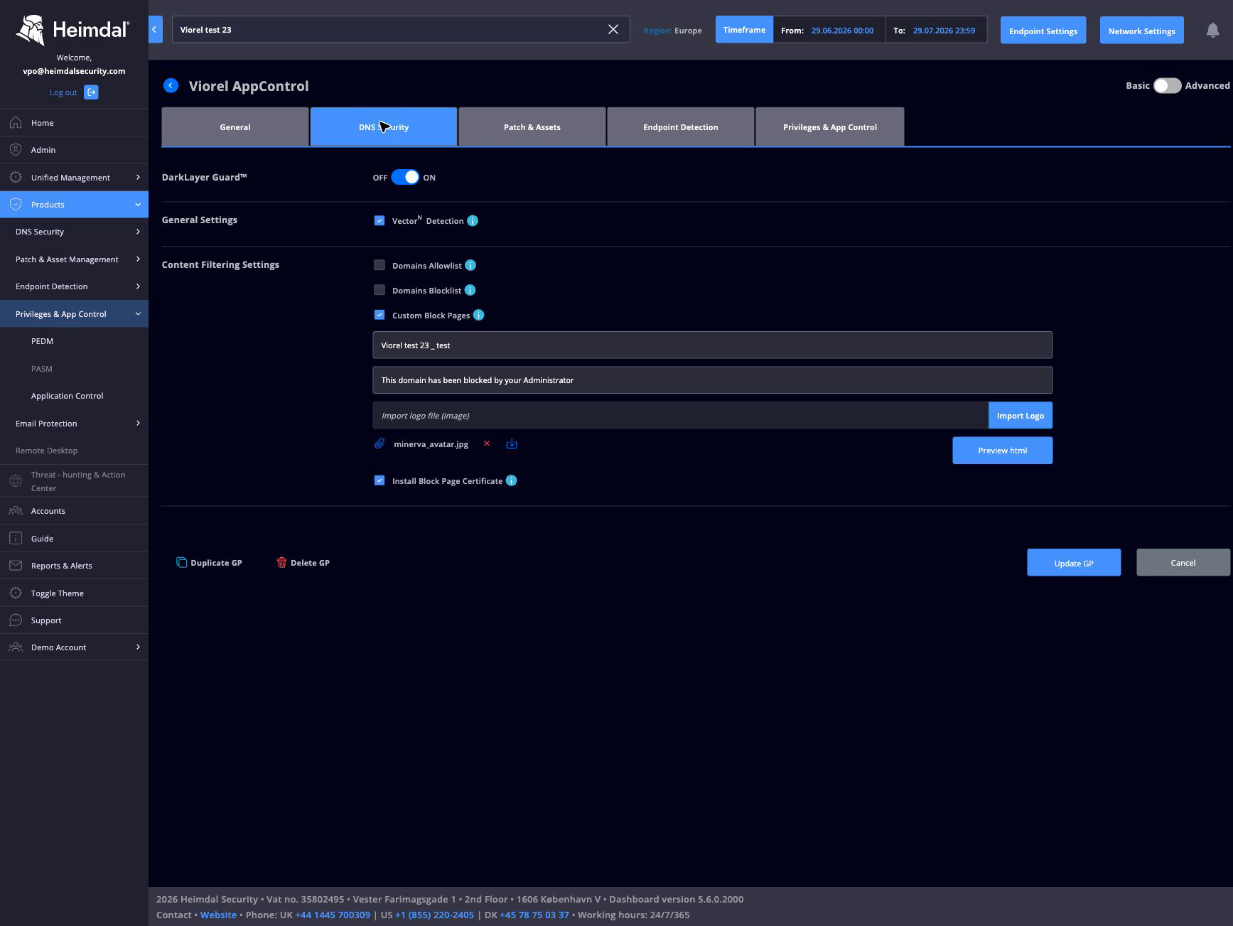Open the Website link in the footer
Viewport: 1233px width, 926px height.
[x=218, y=915]
